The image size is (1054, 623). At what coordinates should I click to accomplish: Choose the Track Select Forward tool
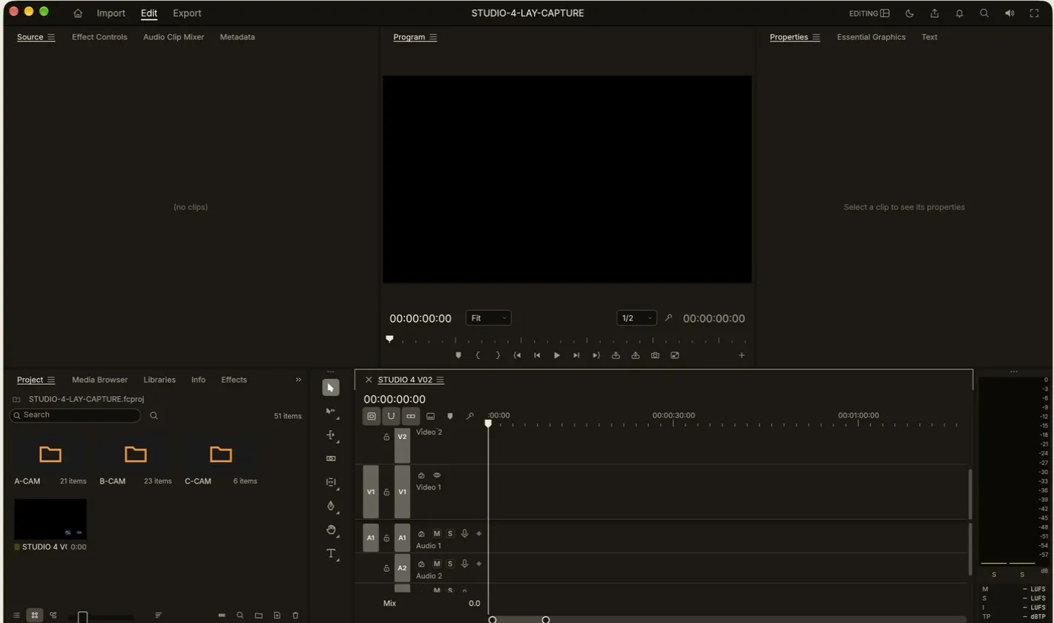pos(331,411)
